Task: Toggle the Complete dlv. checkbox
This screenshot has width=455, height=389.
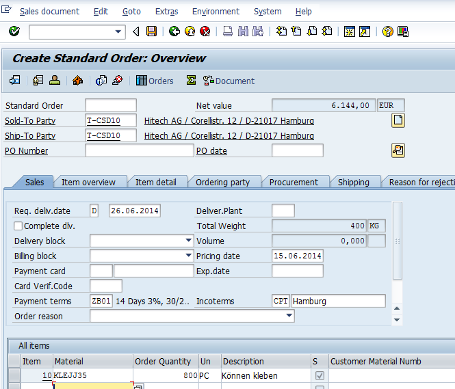Action: (x=18, y=226)
